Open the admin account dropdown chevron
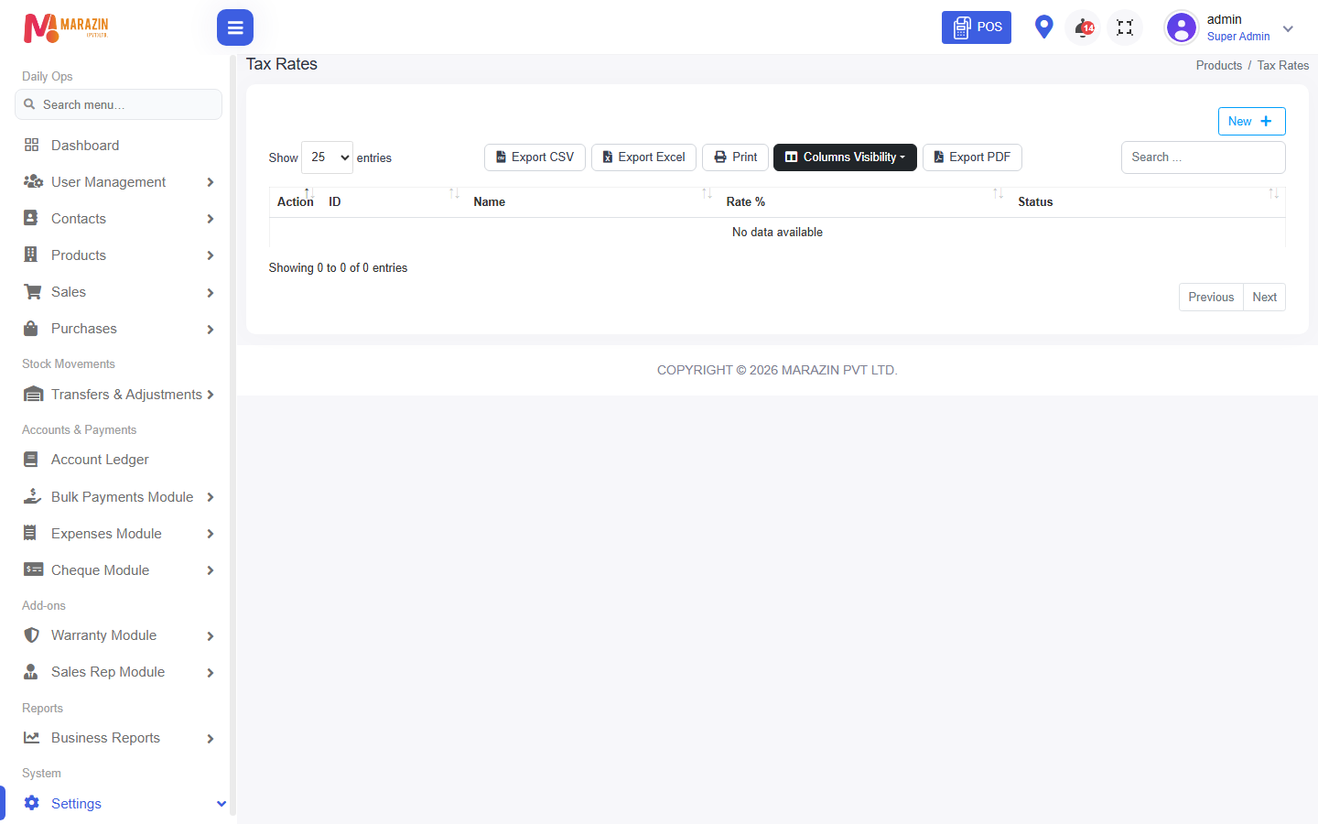 (1288, 28)
